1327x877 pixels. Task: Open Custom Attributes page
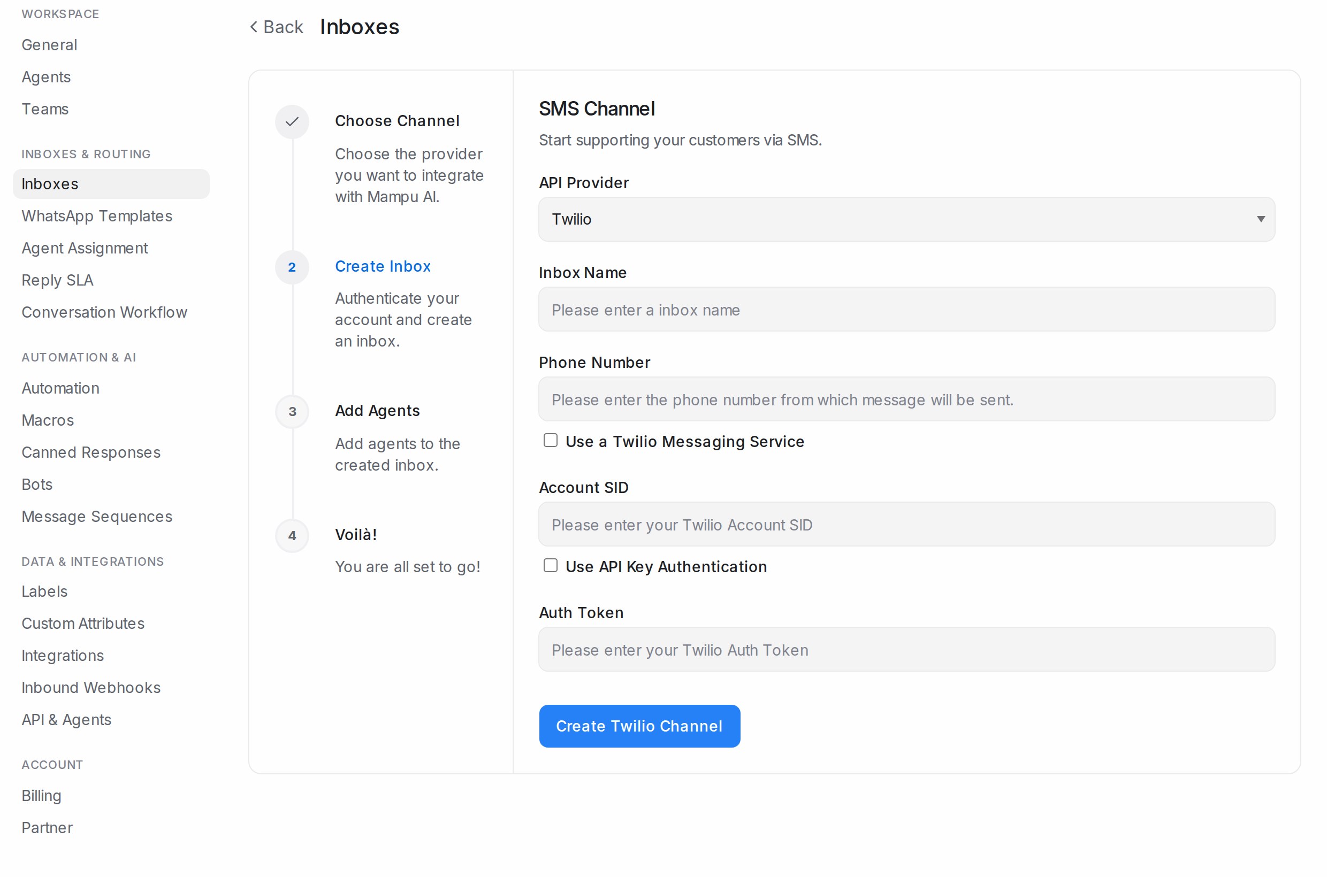83,624
